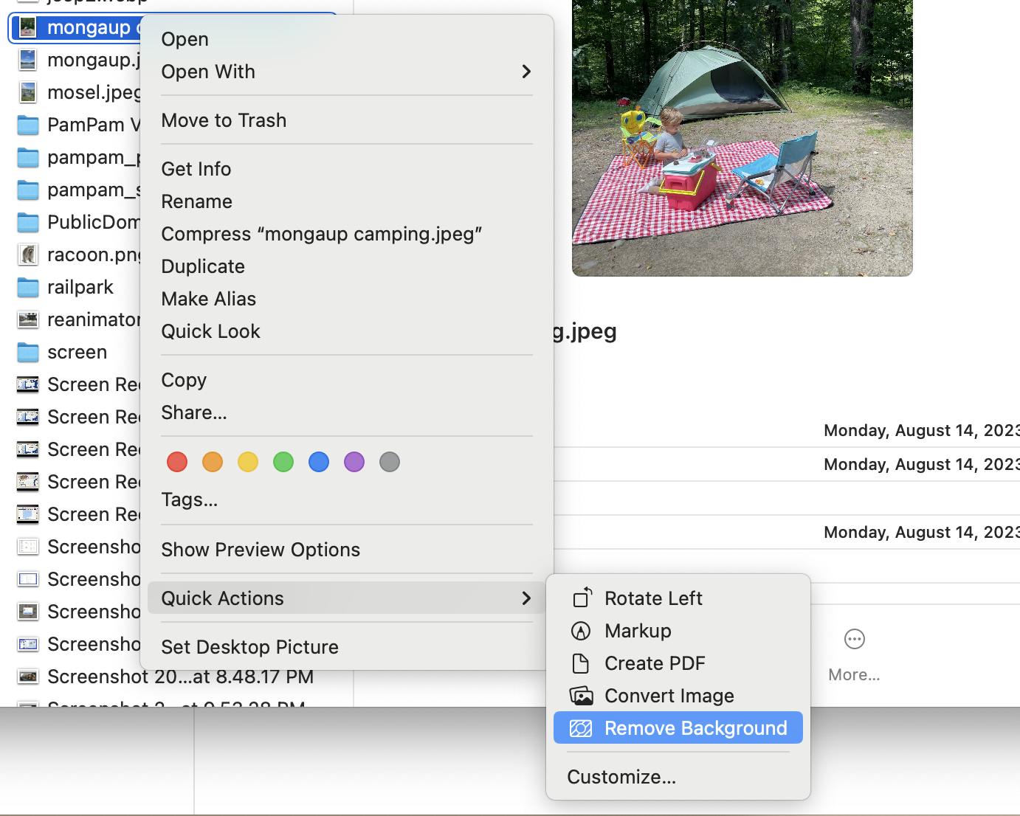Choose Open from the context menu
Image resolution: width=1020 pixels, height=816 pixels.
click(347, 39)
